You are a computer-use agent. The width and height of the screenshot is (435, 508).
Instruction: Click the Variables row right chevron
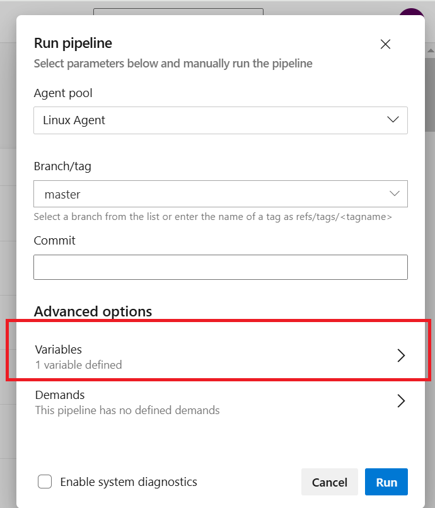point(401,355)
